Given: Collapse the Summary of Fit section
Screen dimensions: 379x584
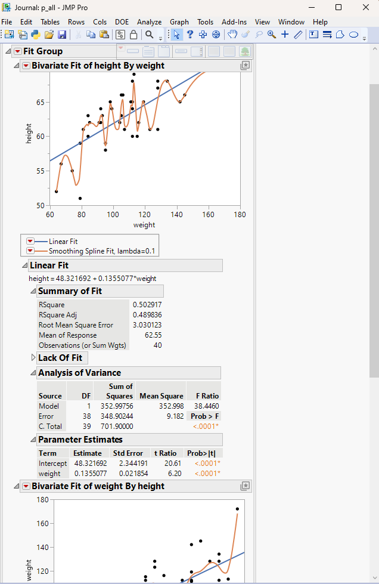Looking at the screenshot, I should 33,291.
